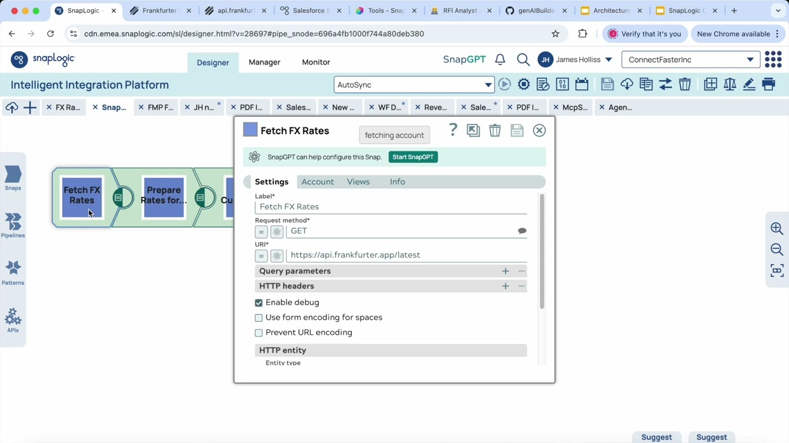
Task: Switch to the Manager tab
Action: [x=264, y=62]
